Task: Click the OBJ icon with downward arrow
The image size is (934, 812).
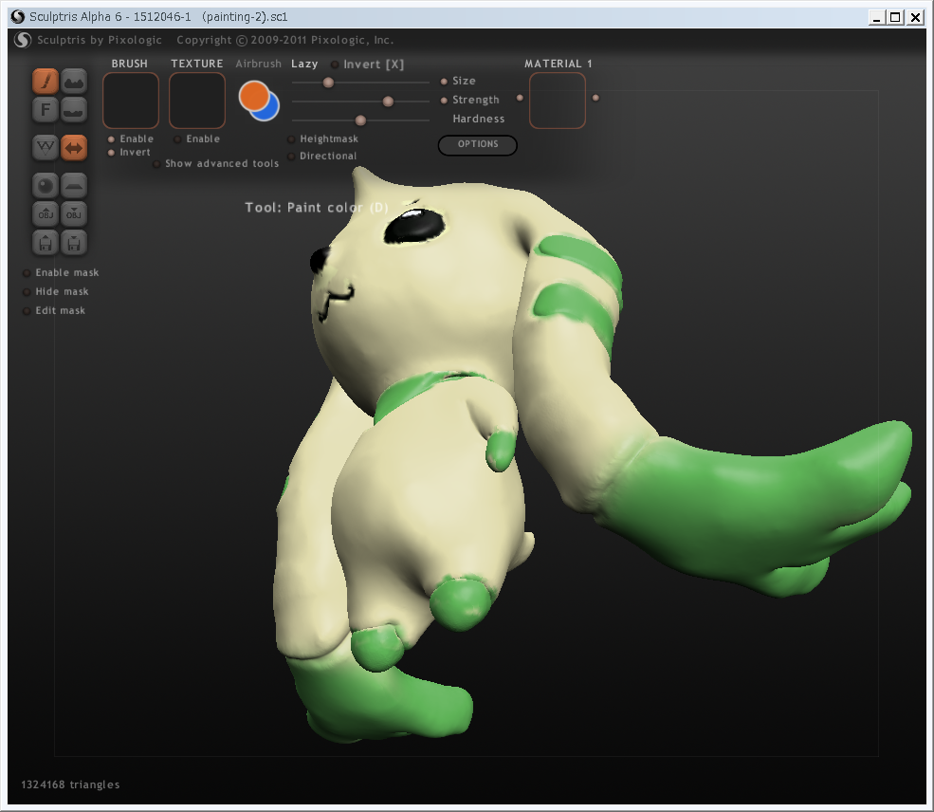Action: [x=74, y=213]
